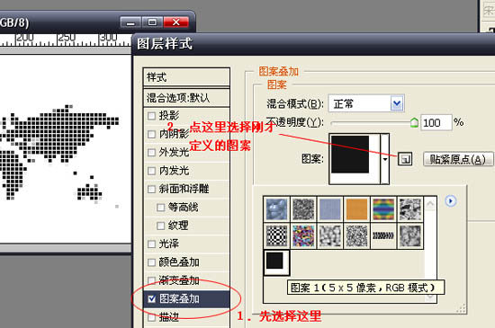Image resolution: width=495 pixels, height=328 pixels.
Task: Enable the 颜色叠加 color overlay checkbox
Action: (151, 262)
